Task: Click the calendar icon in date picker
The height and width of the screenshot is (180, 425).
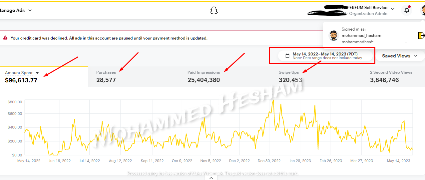Action: click(287, 56)
